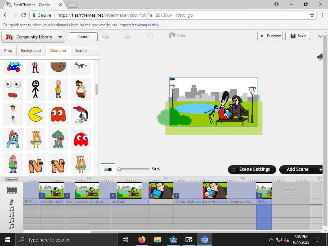Select the Character tab
The height and width of the screenshot is (246, 328).
pyautogui.click(x=58, y=50)
